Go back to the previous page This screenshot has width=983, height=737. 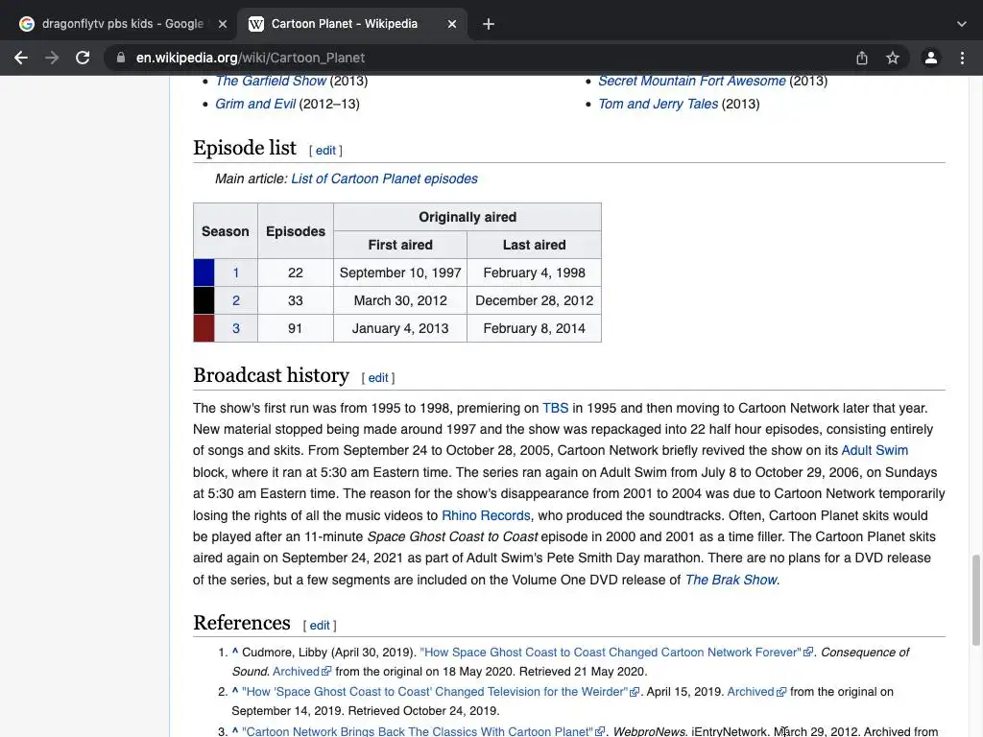(x=21, y=58)
